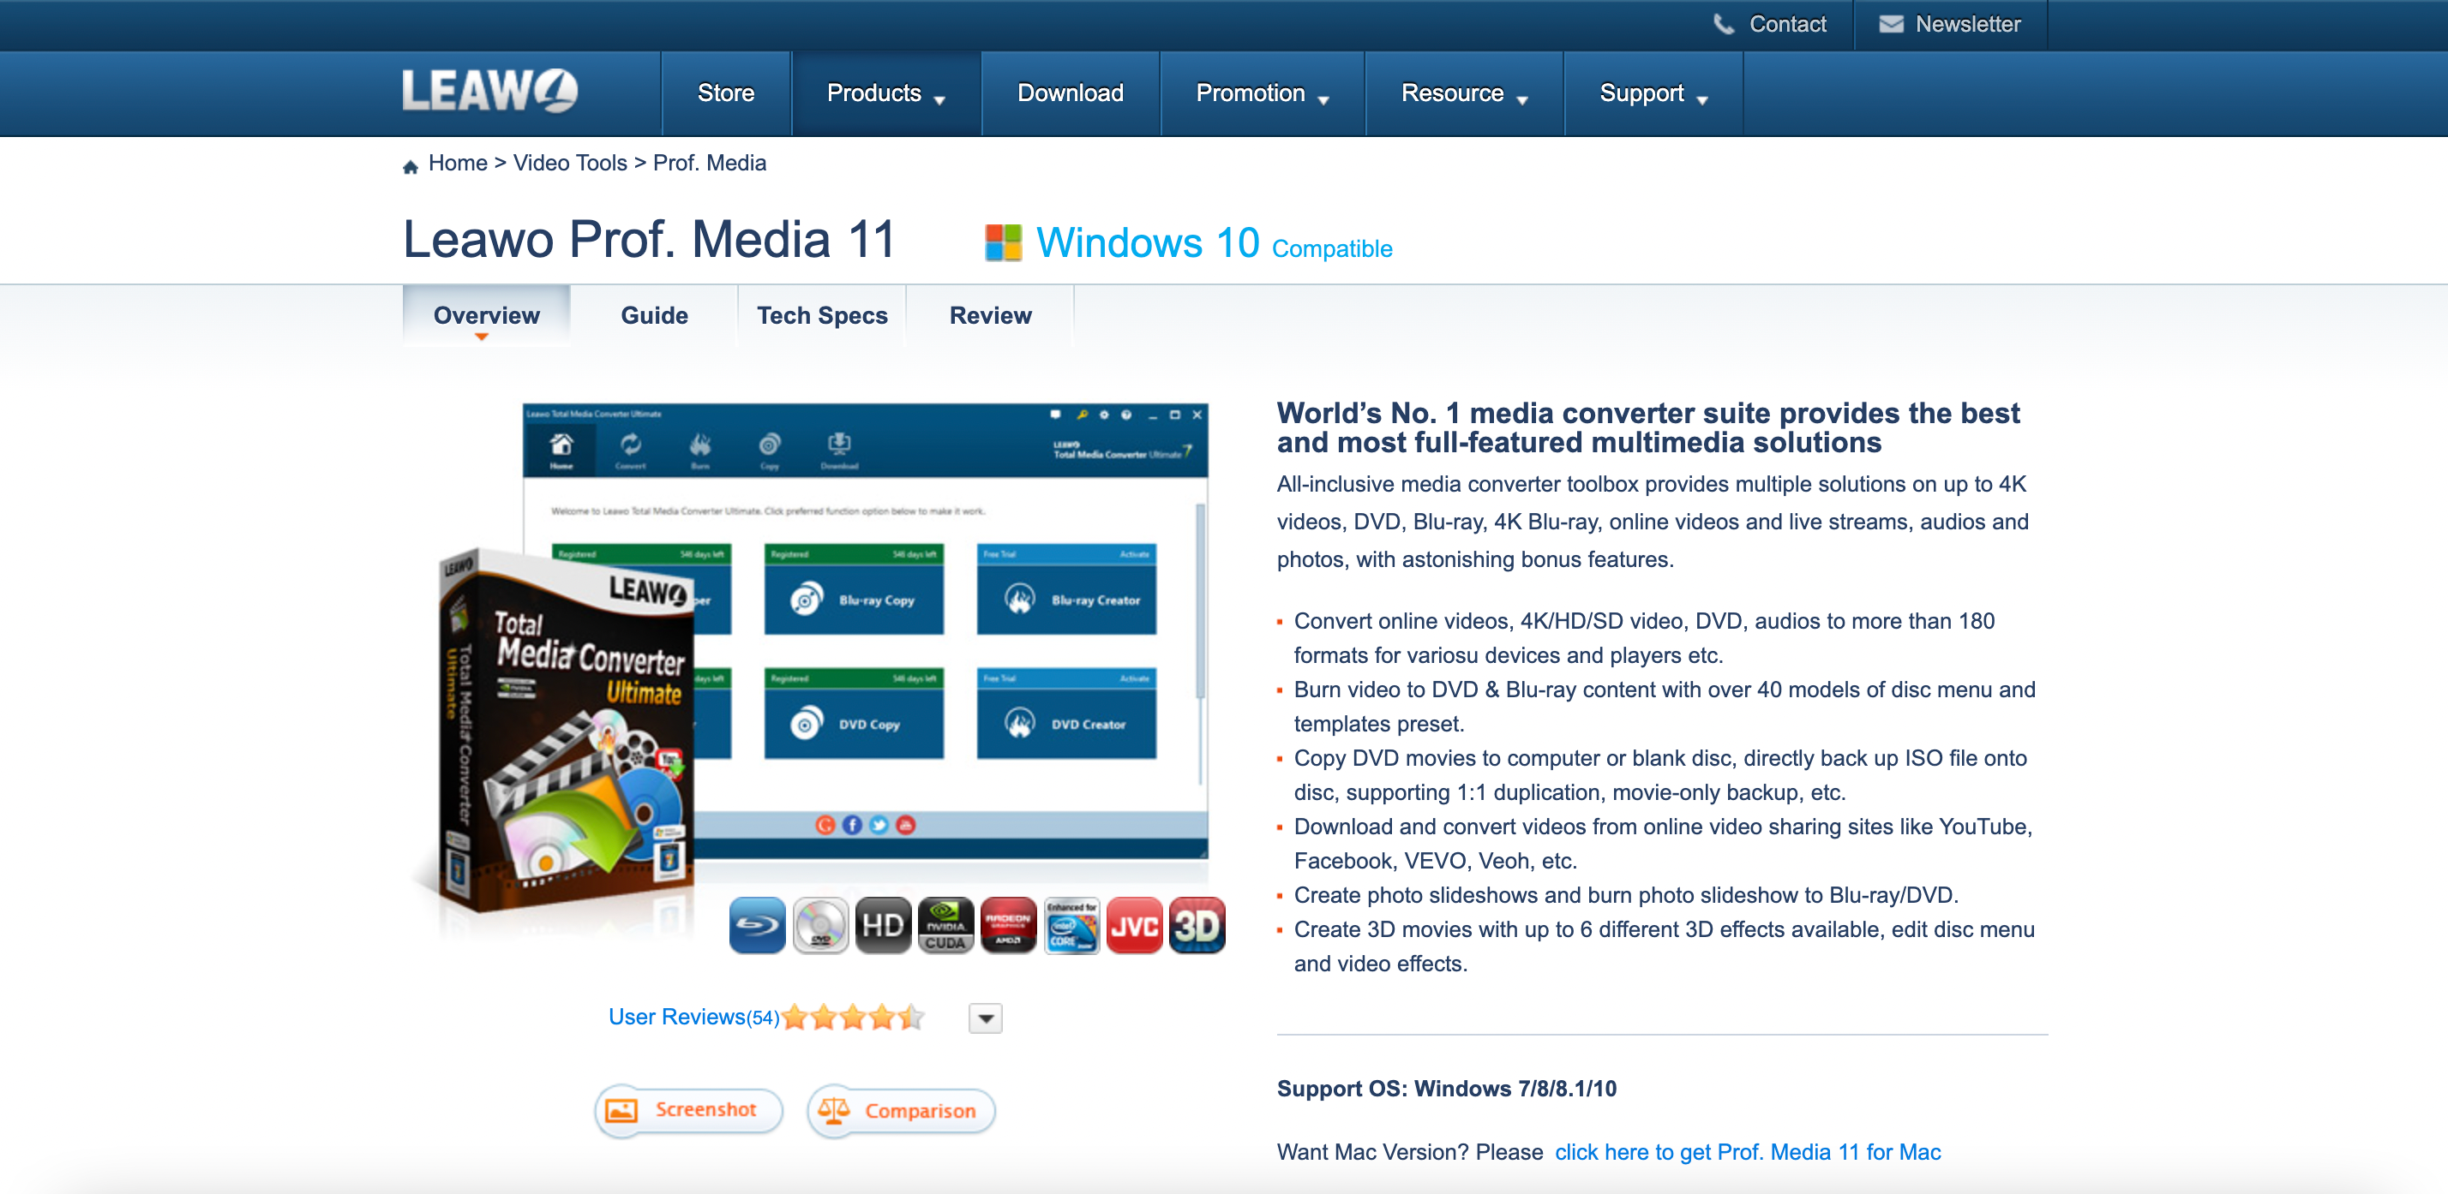
Task: Click the NVIDIA CUDA badge icon
Action: pos(945,924)
